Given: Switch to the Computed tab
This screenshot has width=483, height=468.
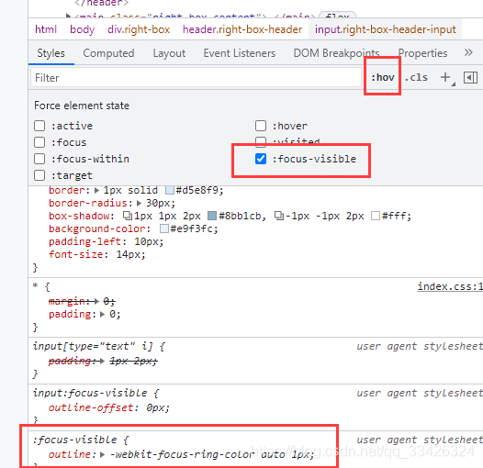Looking at the screenshot, I should tap(108, 53).
